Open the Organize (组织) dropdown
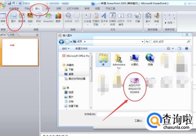Image resolution: width=196 pixels, height=136 pixels. (66, 49)
